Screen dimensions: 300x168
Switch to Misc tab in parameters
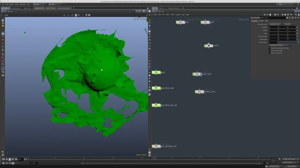tap(267, 21)
